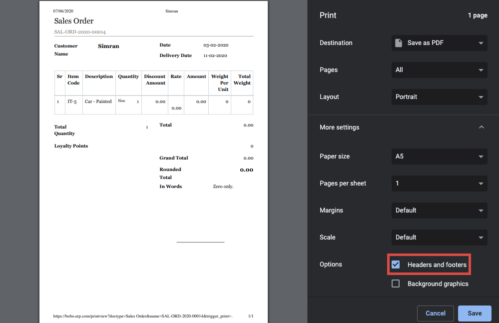Change Layout from Portrait
The image size is (499, 323).
(439, 97)
